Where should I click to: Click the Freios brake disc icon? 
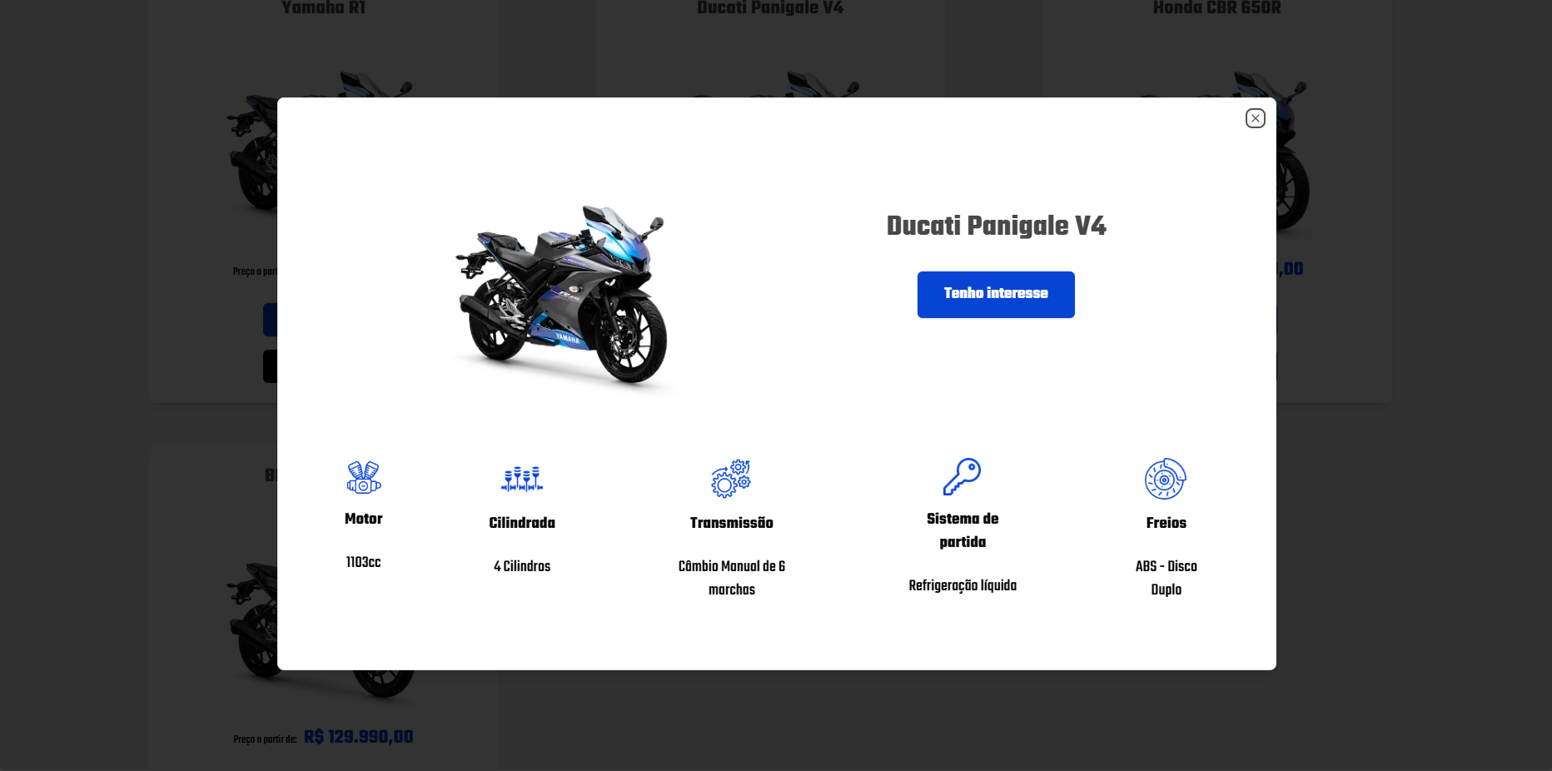coord(1166,479)
